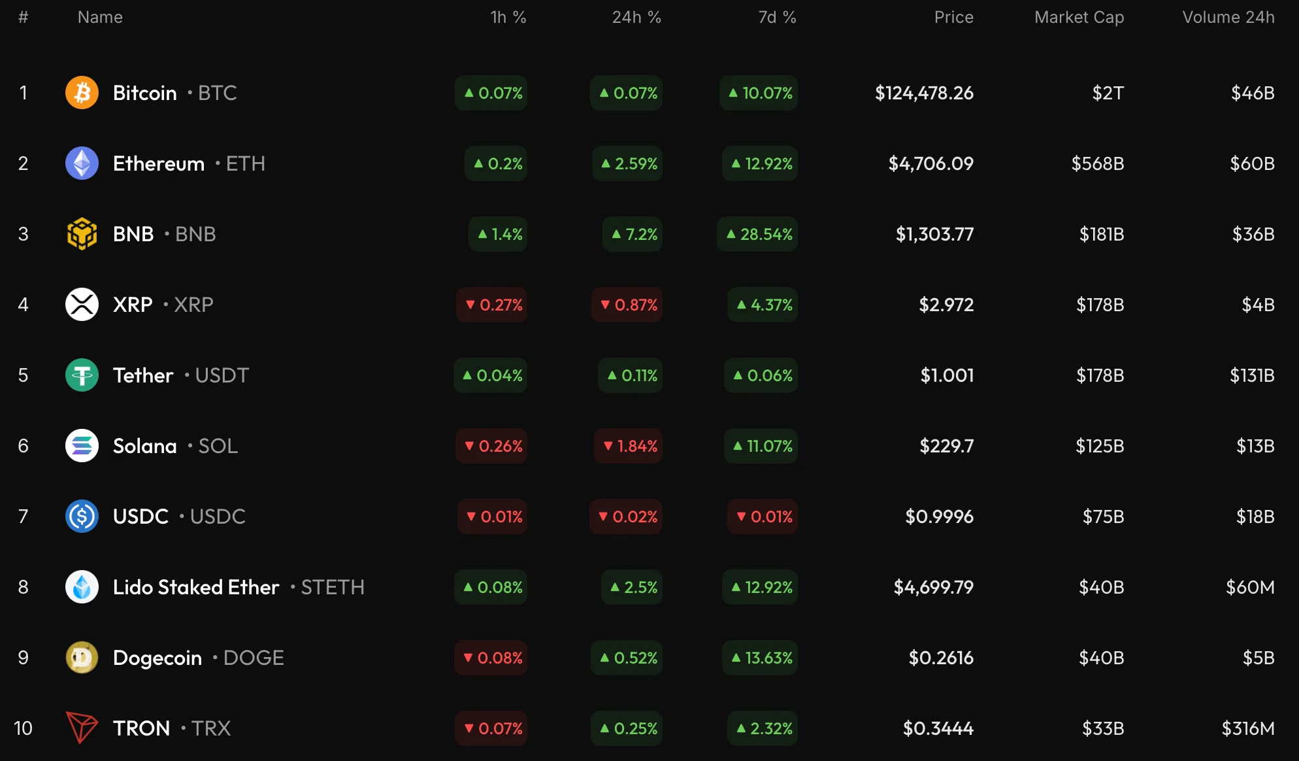Sort the list by Price header
Image resolution: width=1299 pixels, height=761 pixels.
tap(953, 18)
